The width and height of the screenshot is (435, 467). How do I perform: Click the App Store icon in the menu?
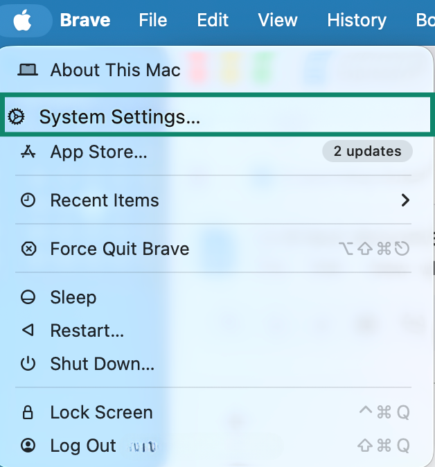(28, 152)
